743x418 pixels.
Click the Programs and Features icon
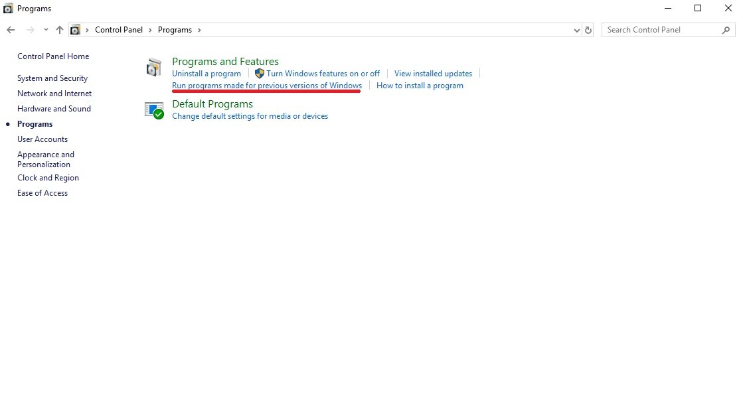153,68
